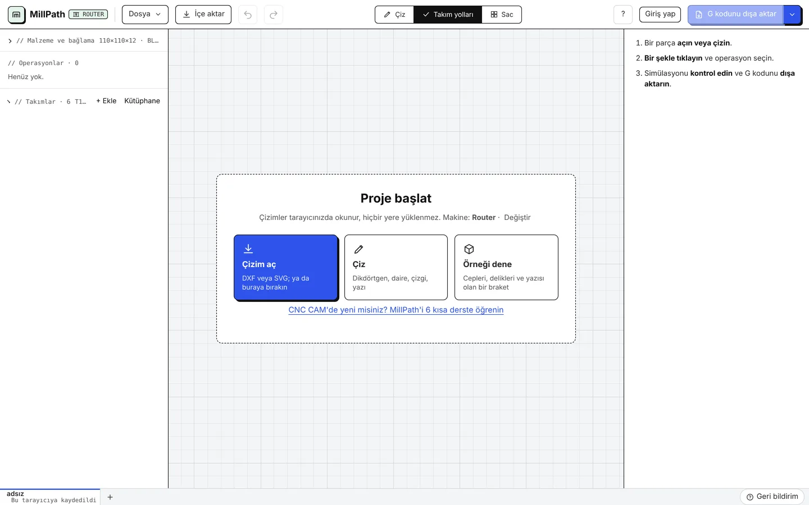Expand the Malzeme ve bağlama section
Viewport: 809px width, 505px height.
(84, 40)
